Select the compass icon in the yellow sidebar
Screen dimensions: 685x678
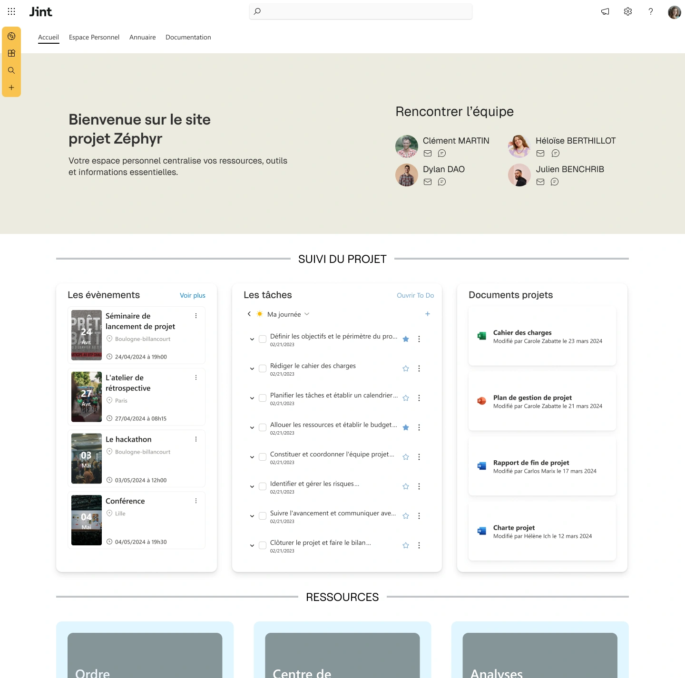pyautogui.click(x=11, y=36)
